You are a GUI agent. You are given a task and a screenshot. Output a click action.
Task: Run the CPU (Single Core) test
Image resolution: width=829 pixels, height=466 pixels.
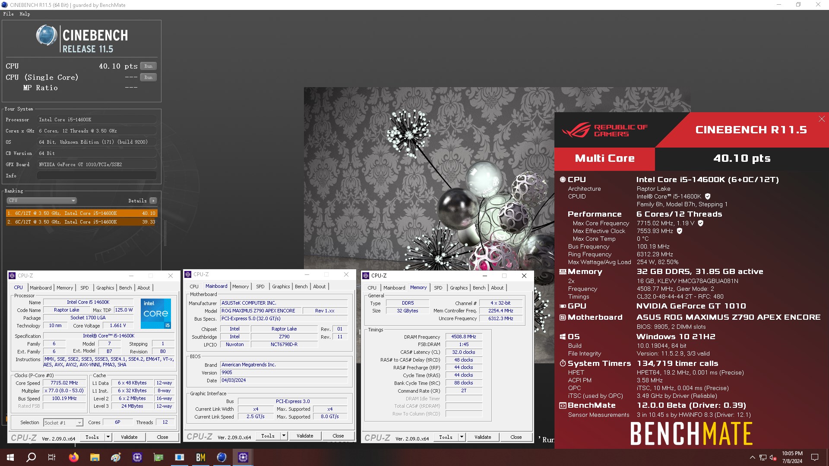coord(149,77)
